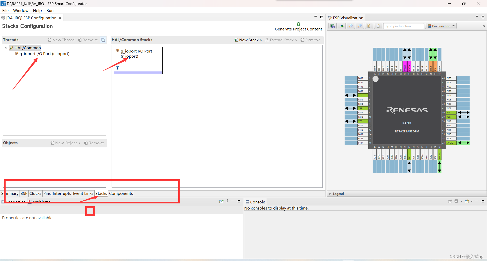Minimize the FSP Visualization pane
487x261 pixels.
pyautogui.click(x=477, y=17)
